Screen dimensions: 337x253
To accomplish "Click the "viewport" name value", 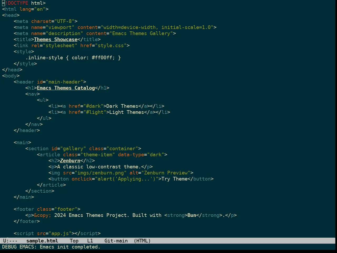I will [x=60, y=27].
